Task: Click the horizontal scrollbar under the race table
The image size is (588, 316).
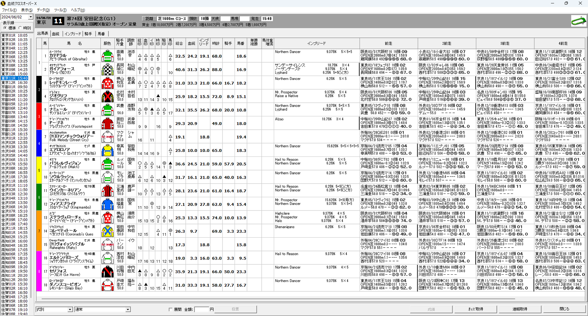Action: pos(278,299)
